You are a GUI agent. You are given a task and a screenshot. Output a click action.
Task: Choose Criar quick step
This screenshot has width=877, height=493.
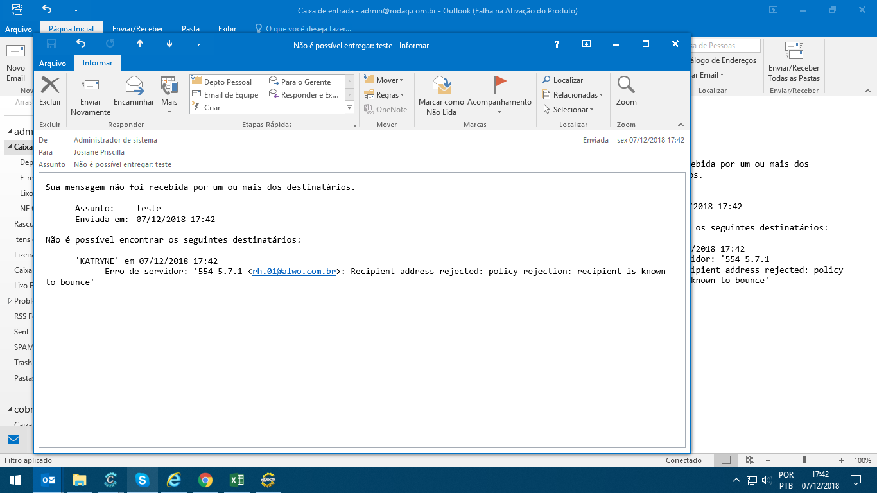pyautogui.click(x=212, y=107)
